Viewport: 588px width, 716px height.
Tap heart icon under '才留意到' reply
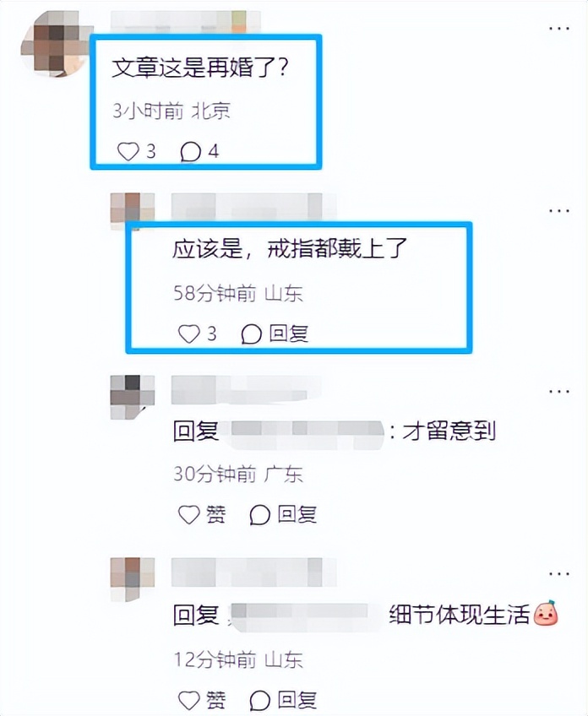188,515
